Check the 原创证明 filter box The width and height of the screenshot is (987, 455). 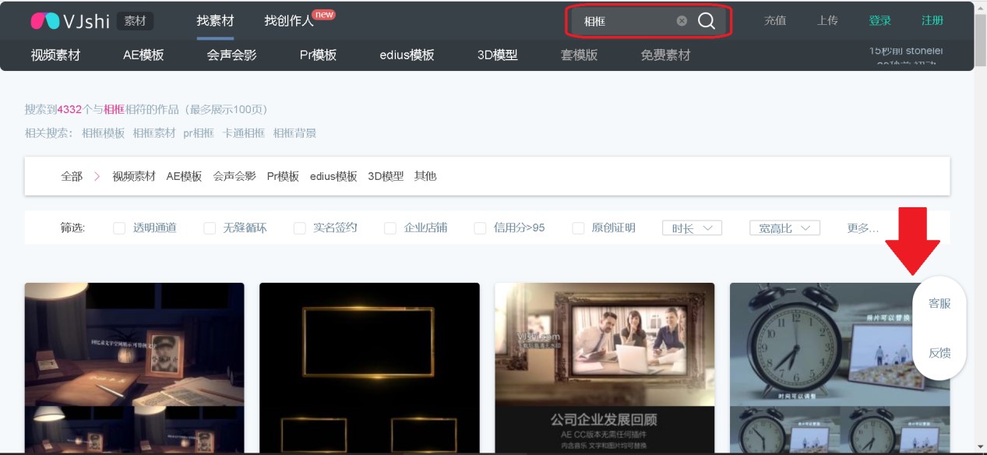[578, 227]
